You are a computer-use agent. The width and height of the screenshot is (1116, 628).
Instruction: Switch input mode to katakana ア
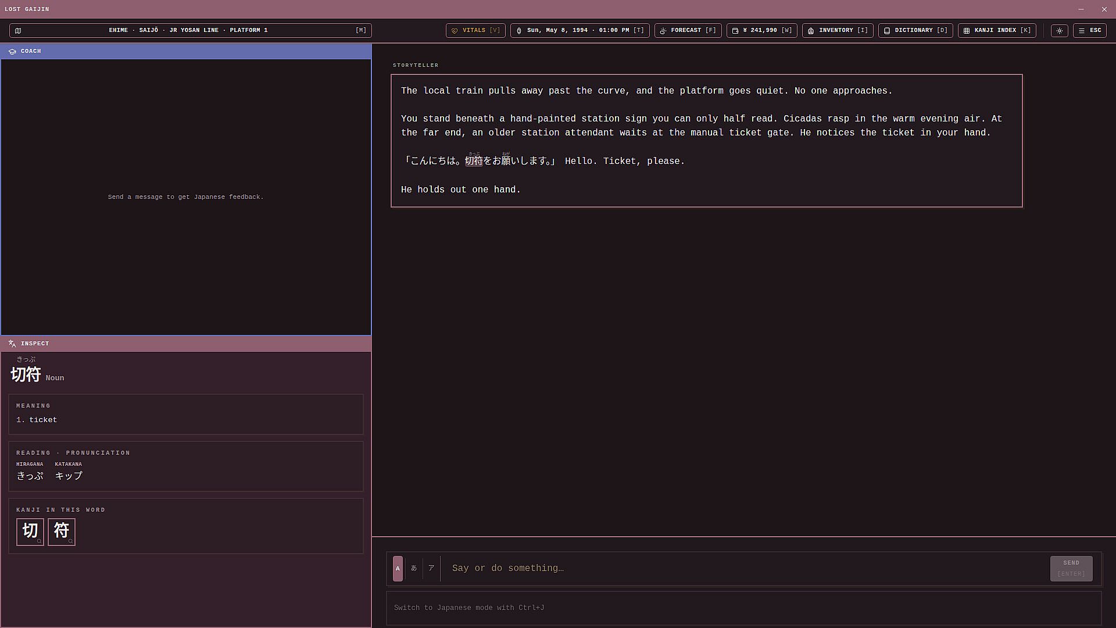(x=431, y=569)
